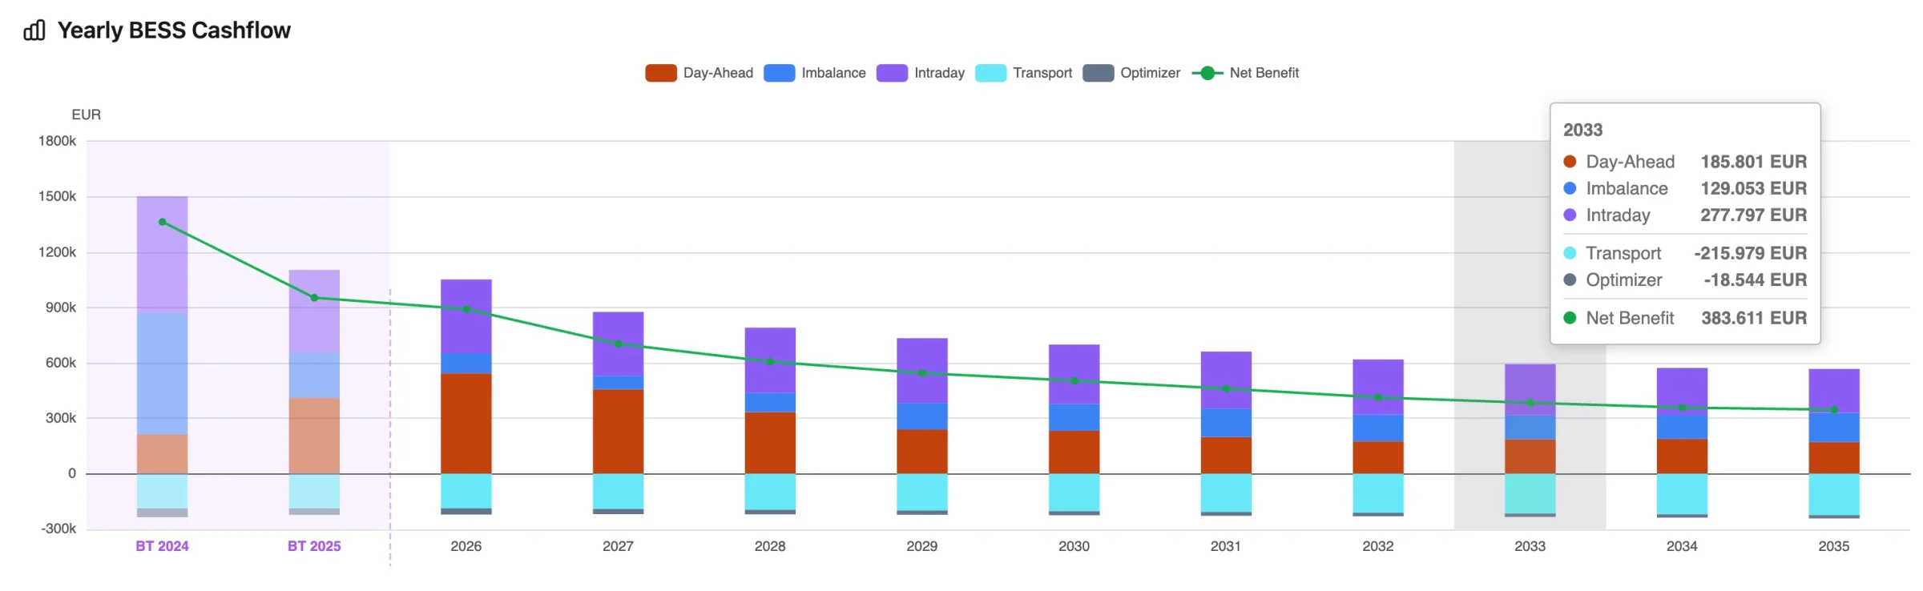Click the Net Benefit green line marker in legend

[1207, 73]
